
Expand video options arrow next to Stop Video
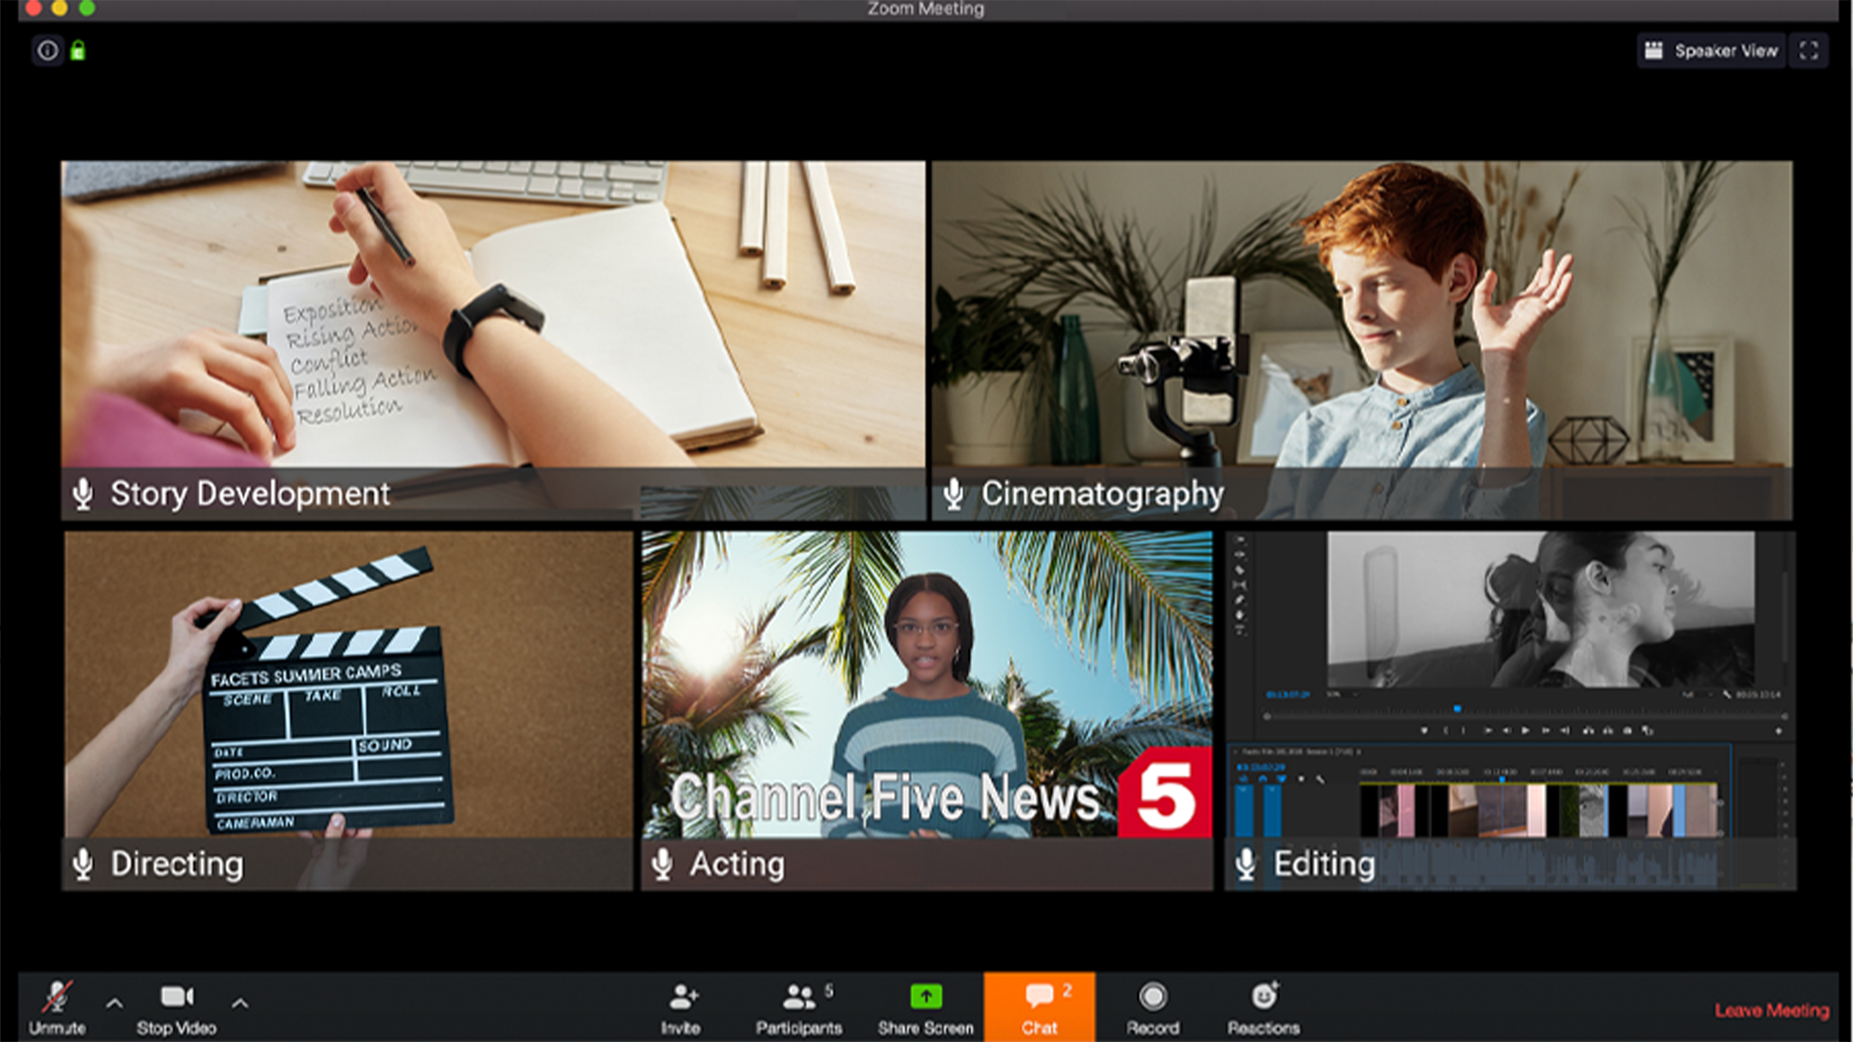tap(240, 1003)
